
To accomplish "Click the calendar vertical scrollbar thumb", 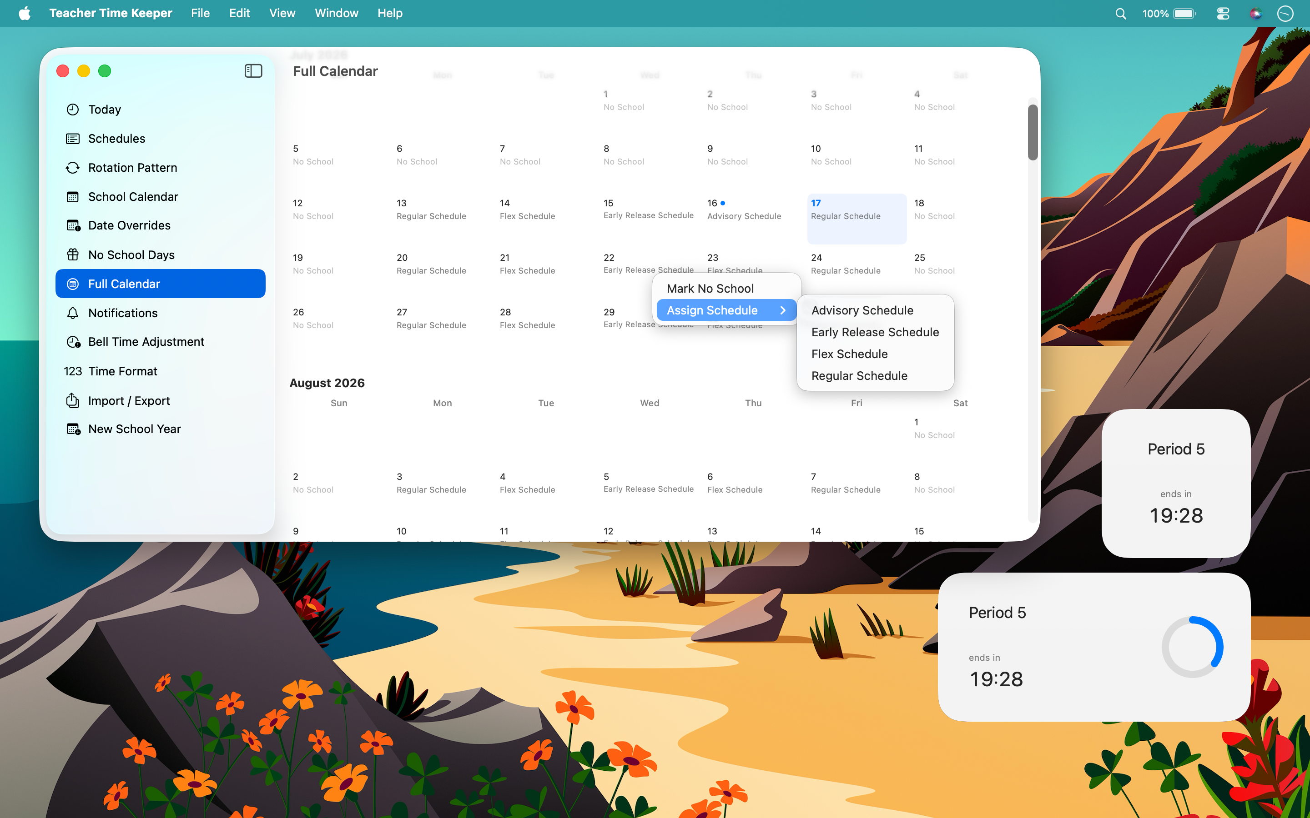I will [1032, 132].
